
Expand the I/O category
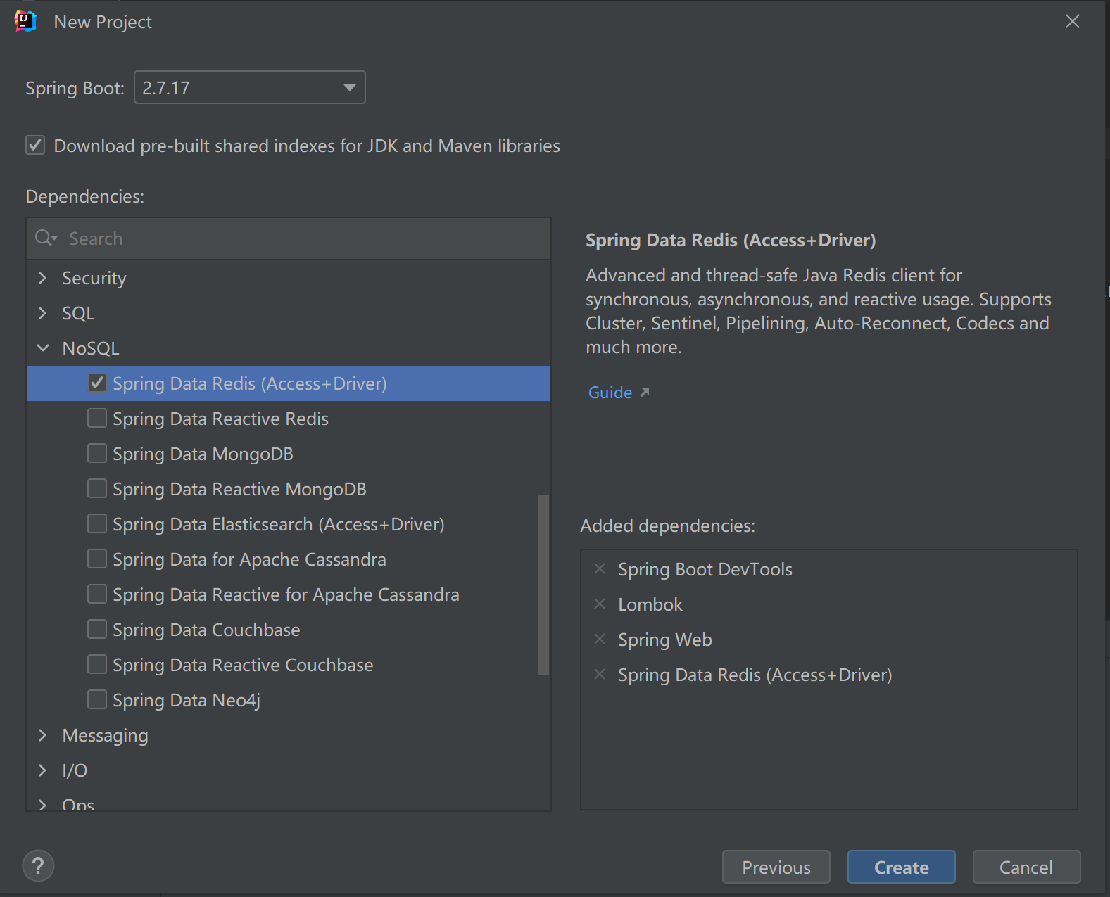(x=42, y=770)
